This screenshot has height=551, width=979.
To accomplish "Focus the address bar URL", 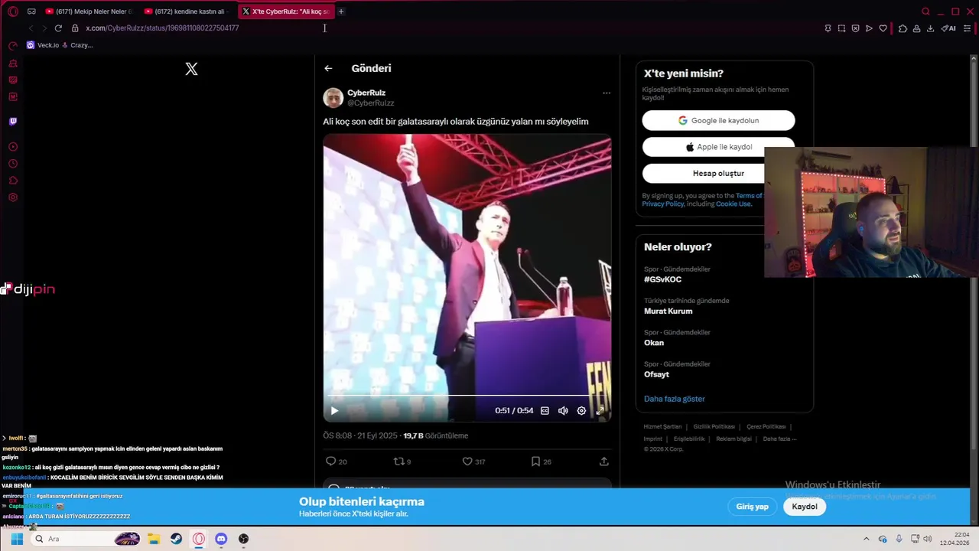I will (x=162, y=28).
